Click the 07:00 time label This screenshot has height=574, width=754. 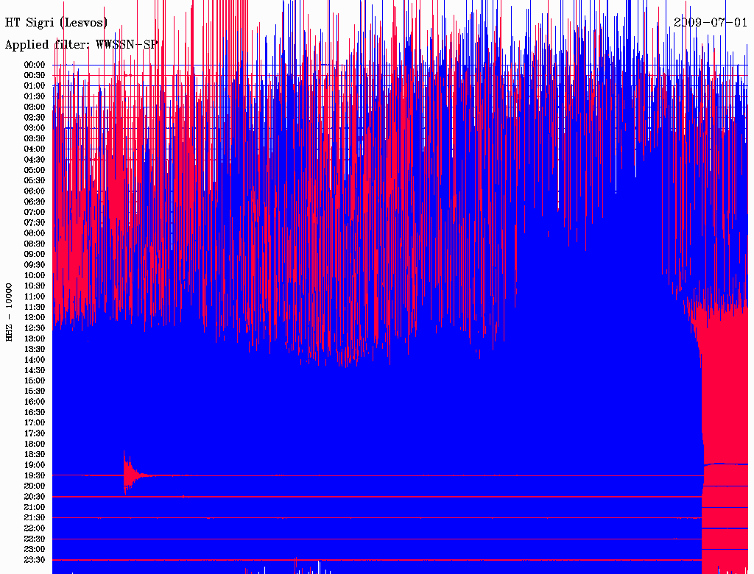click(35, 213)
